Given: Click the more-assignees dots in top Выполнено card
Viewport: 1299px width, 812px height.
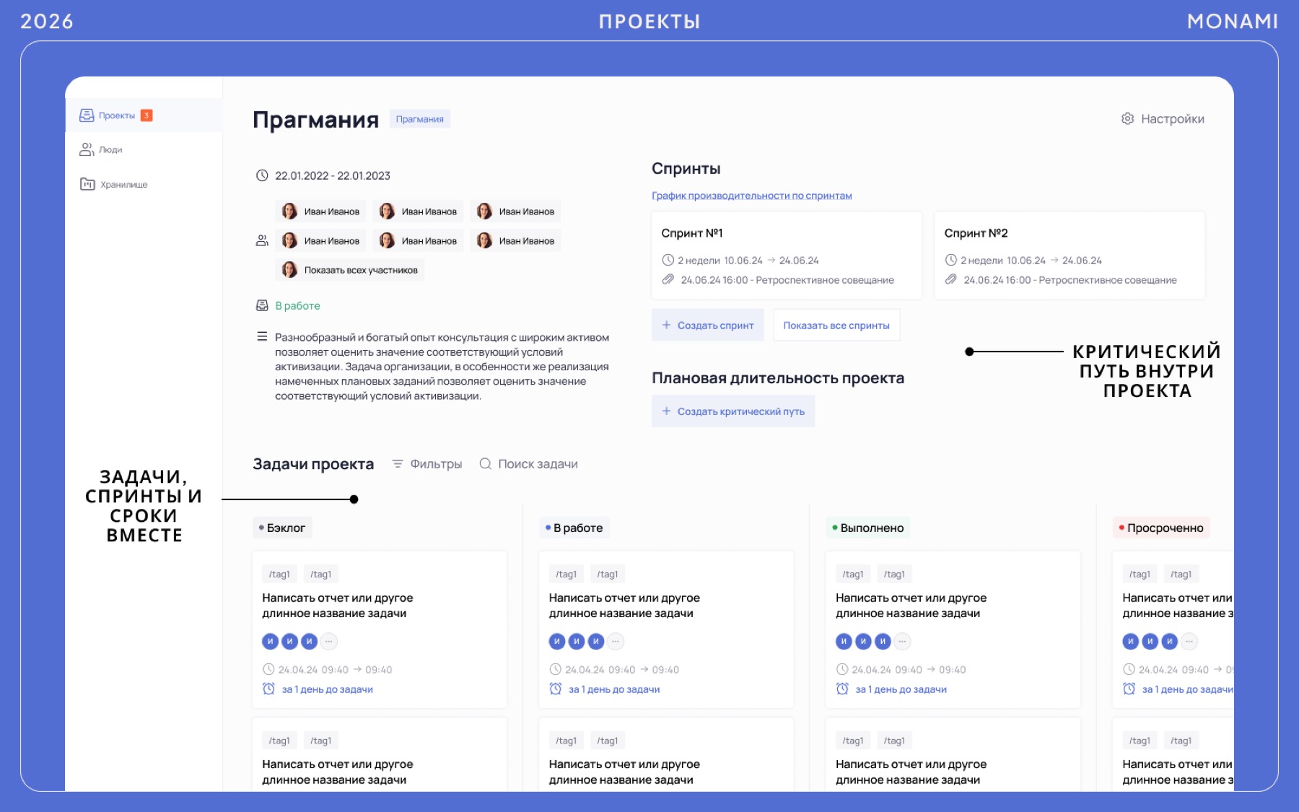Looking at the screenshot, I should 903,641.
